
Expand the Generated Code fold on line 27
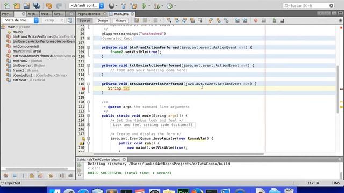[x=88, y=38]
